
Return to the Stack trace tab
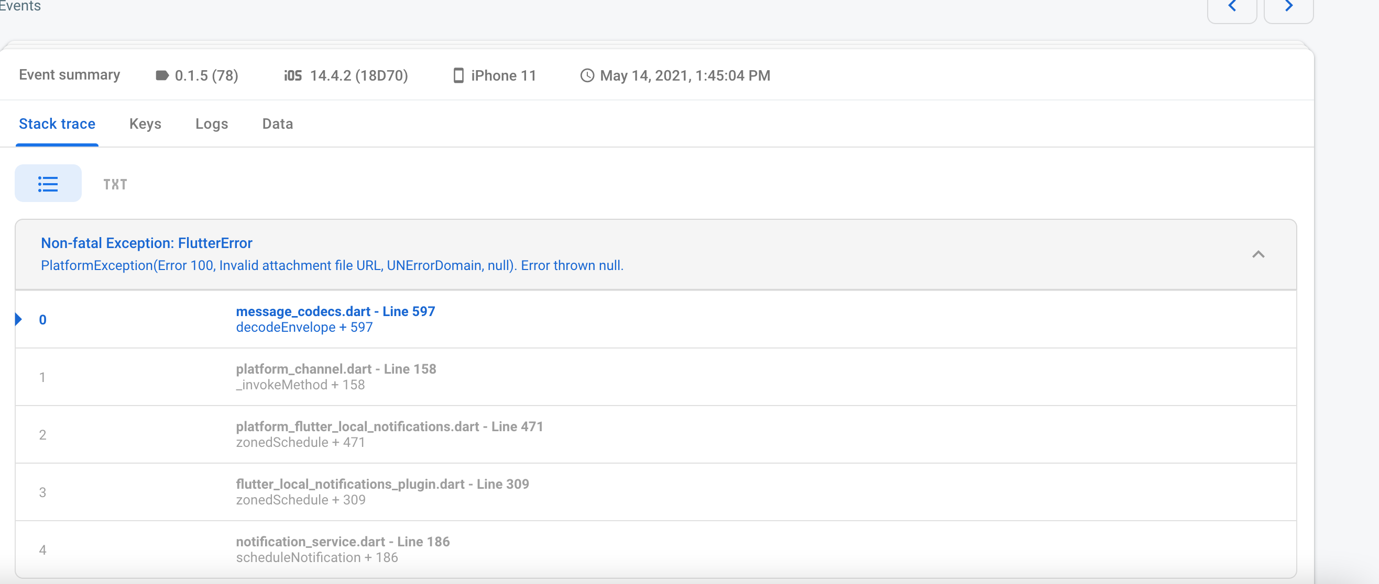click(57, 123)
